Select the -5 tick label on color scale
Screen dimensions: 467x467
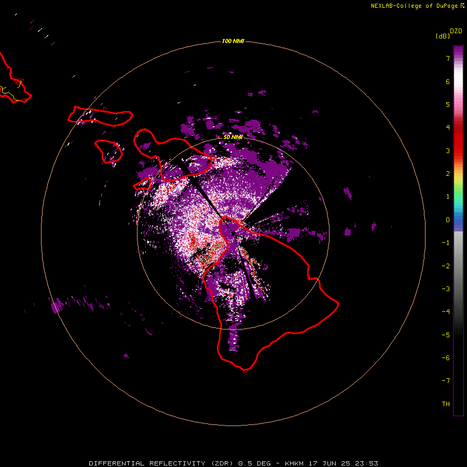click(446, 335)
